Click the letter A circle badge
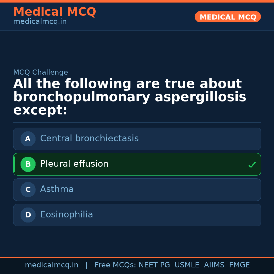 [x=28, y=139]
